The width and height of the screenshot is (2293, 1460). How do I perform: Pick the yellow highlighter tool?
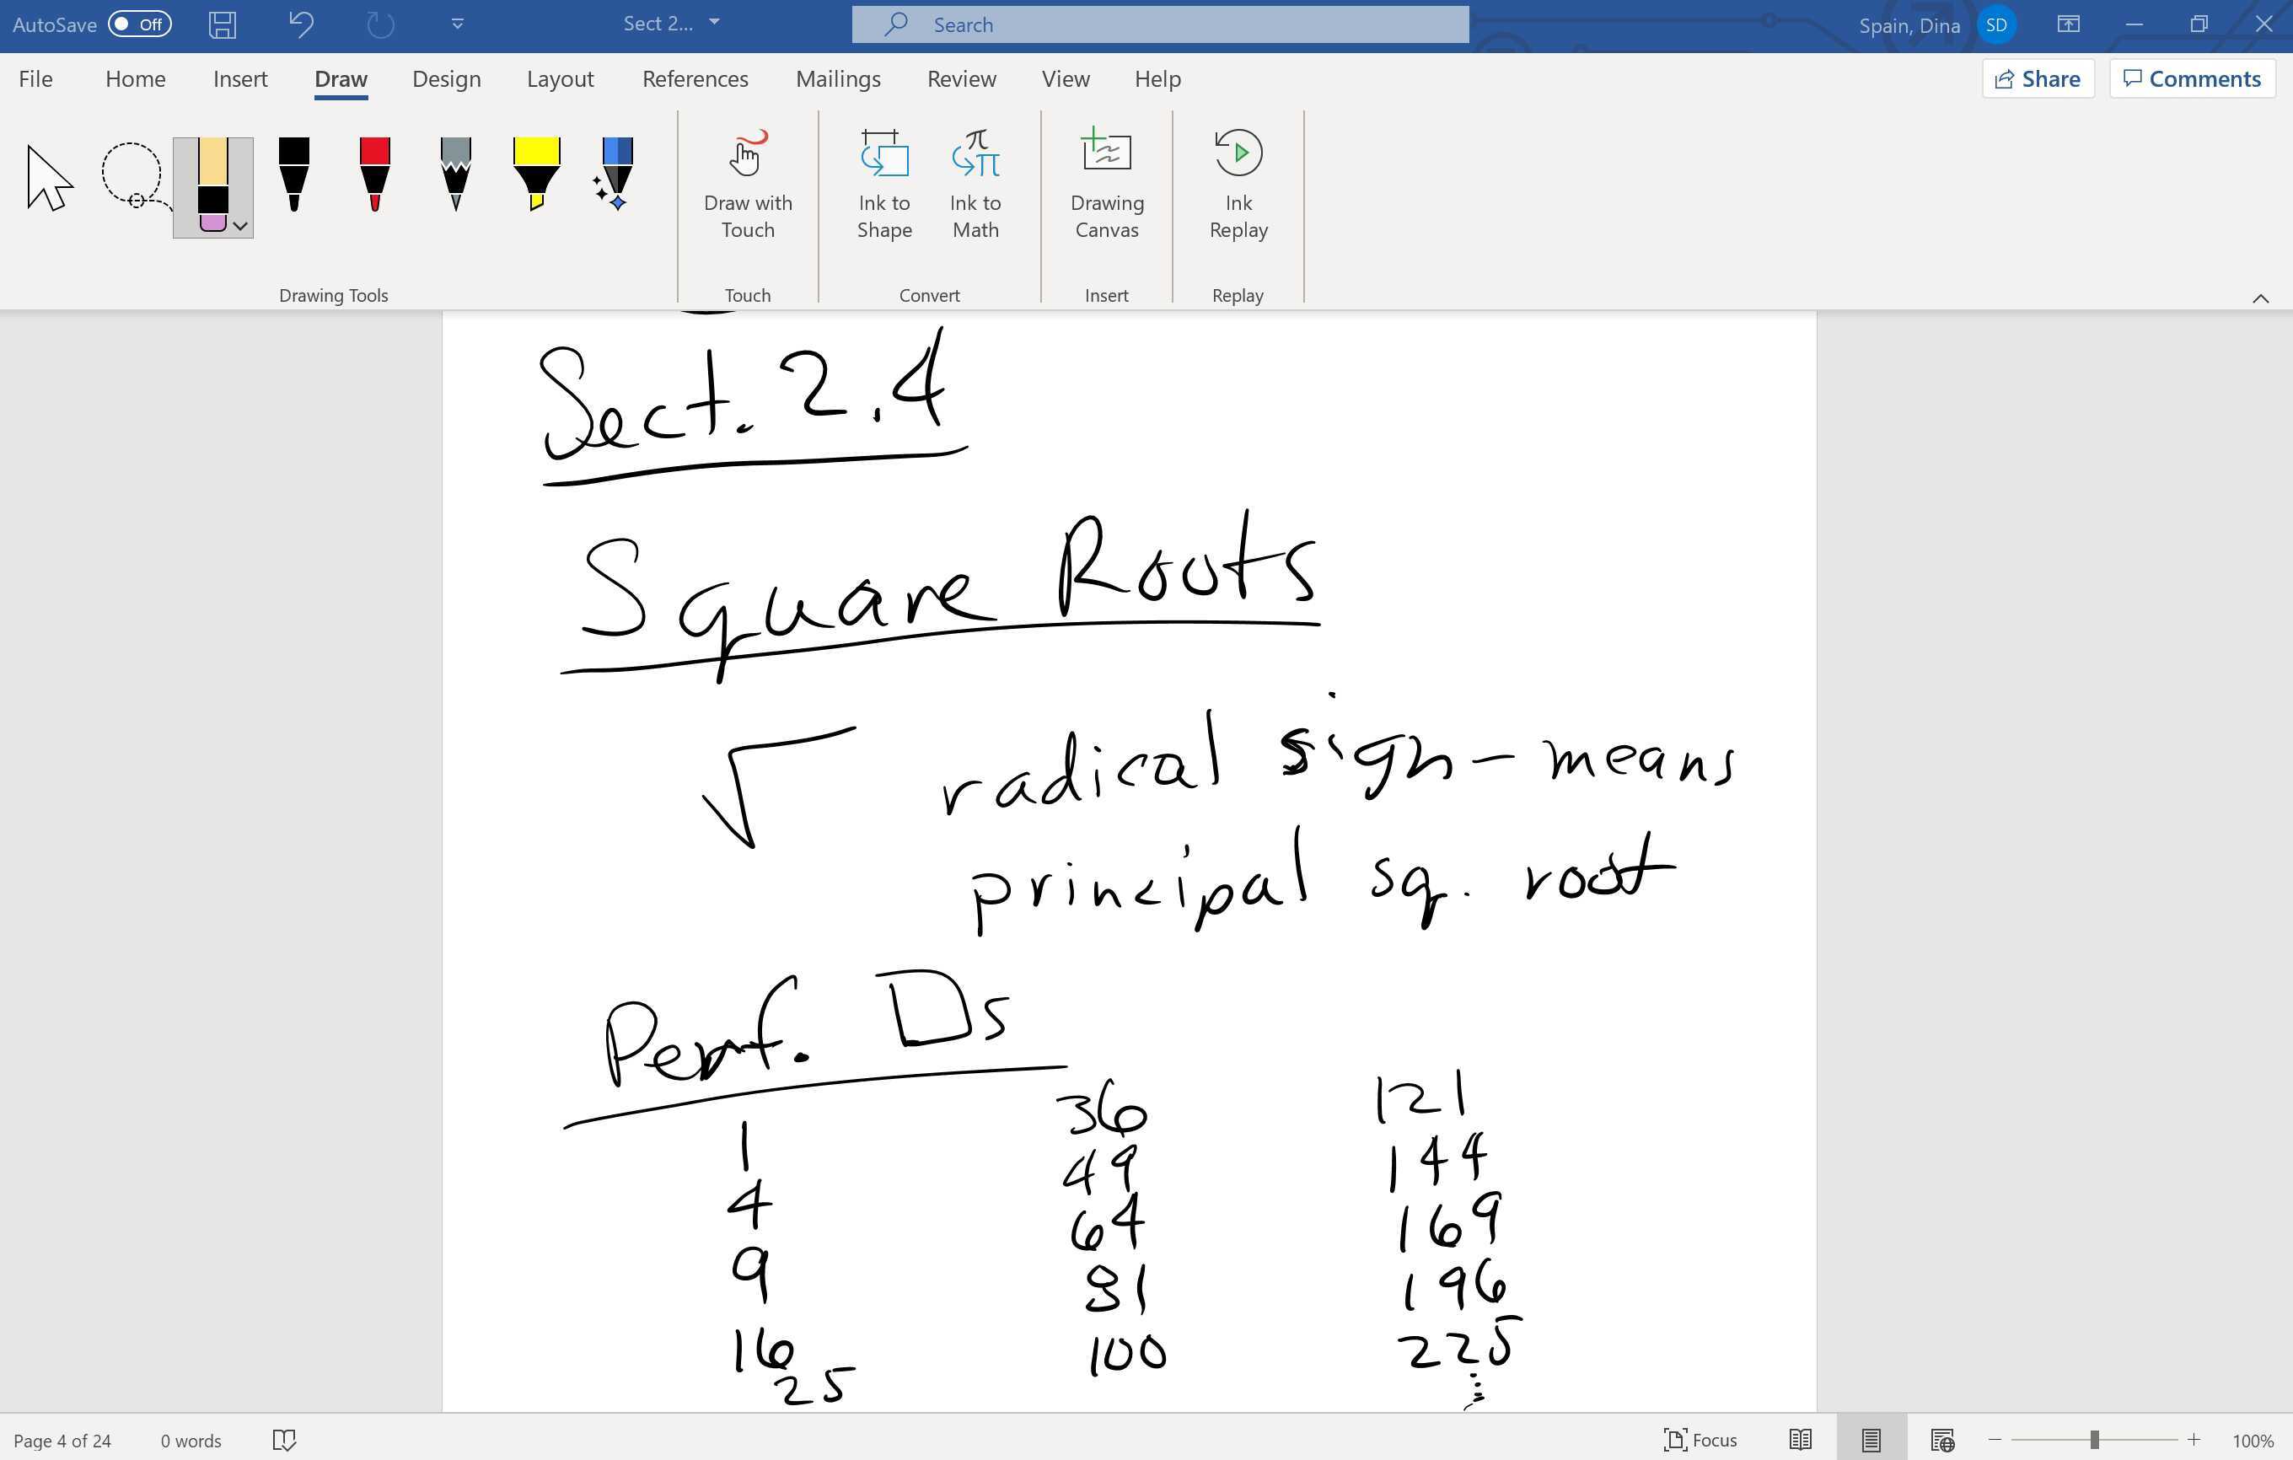point(535,176)
